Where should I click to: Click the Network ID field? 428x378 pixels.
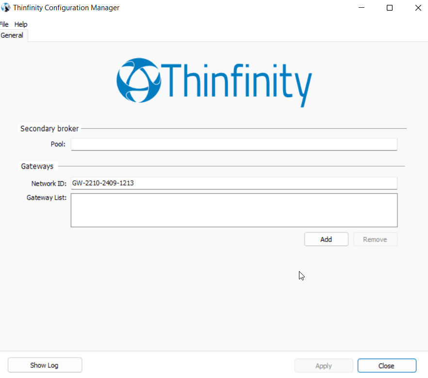[234, 183]
